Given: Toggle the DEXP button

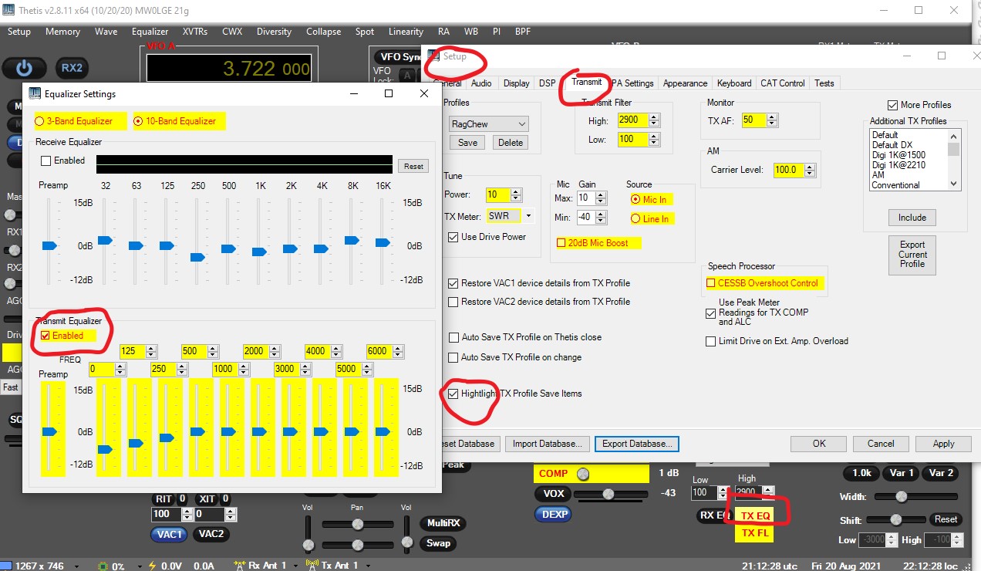Looking at the screenshot, I should click(553, 514).
